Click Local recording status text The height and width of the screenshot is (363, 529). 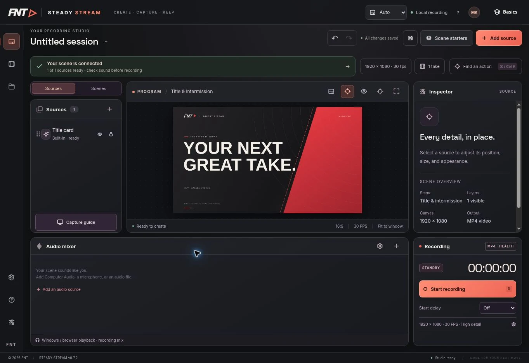[x=432, y=12]
